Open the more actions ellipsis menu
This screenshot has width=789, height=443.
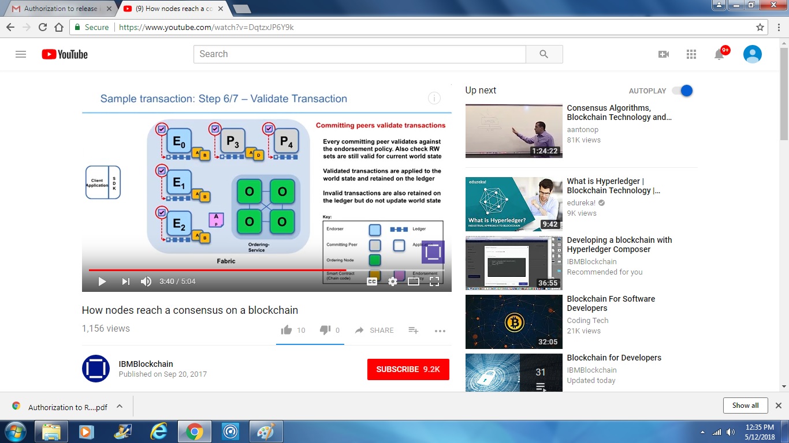coord(440,331)
